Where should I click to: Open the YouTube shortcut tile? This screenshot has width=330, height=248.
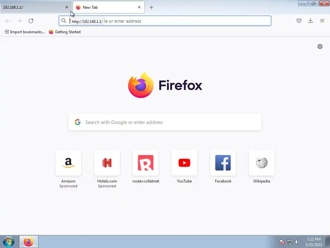tap(184, 163)
